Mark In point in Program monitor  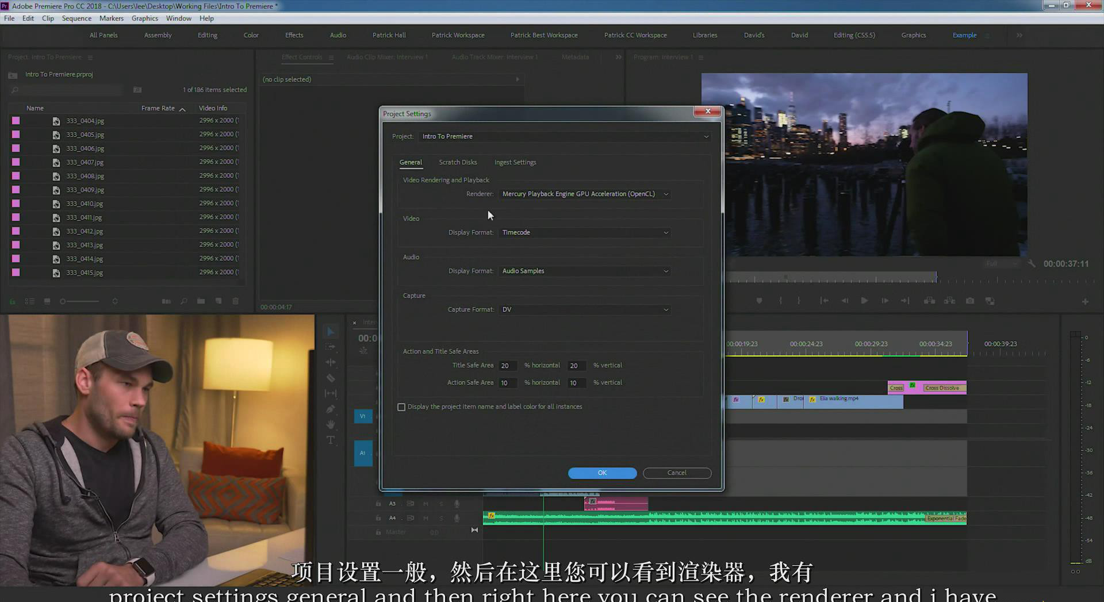(780, 301)
